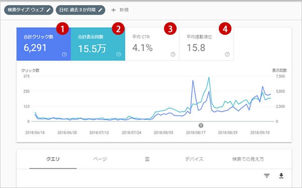Open help icon on 平均 CTR card
Screen dimensions: 302x188
[173, 54]
